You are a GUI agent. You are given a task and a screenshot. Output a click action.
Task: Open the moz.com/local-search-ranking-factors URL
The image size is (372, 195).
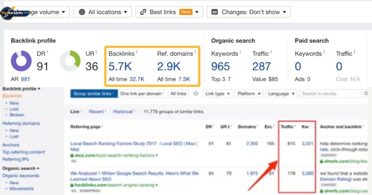click(114, 155)
